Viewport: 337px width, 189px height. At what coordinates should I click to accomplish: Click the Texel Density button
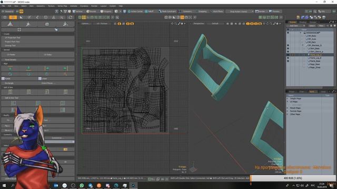click(38, 60)
